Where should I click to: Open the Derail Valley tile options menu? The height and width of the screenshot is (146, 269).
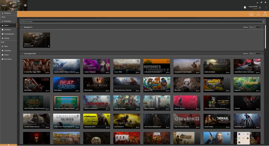pos(228,116)
